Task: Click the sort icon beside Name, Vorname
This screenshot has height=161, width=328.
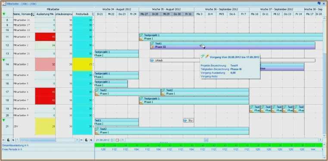Action: 33,14
